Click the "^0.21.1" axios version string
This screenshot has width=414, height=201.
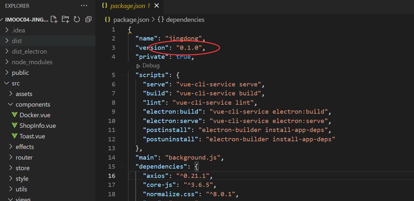pos(193,176)
